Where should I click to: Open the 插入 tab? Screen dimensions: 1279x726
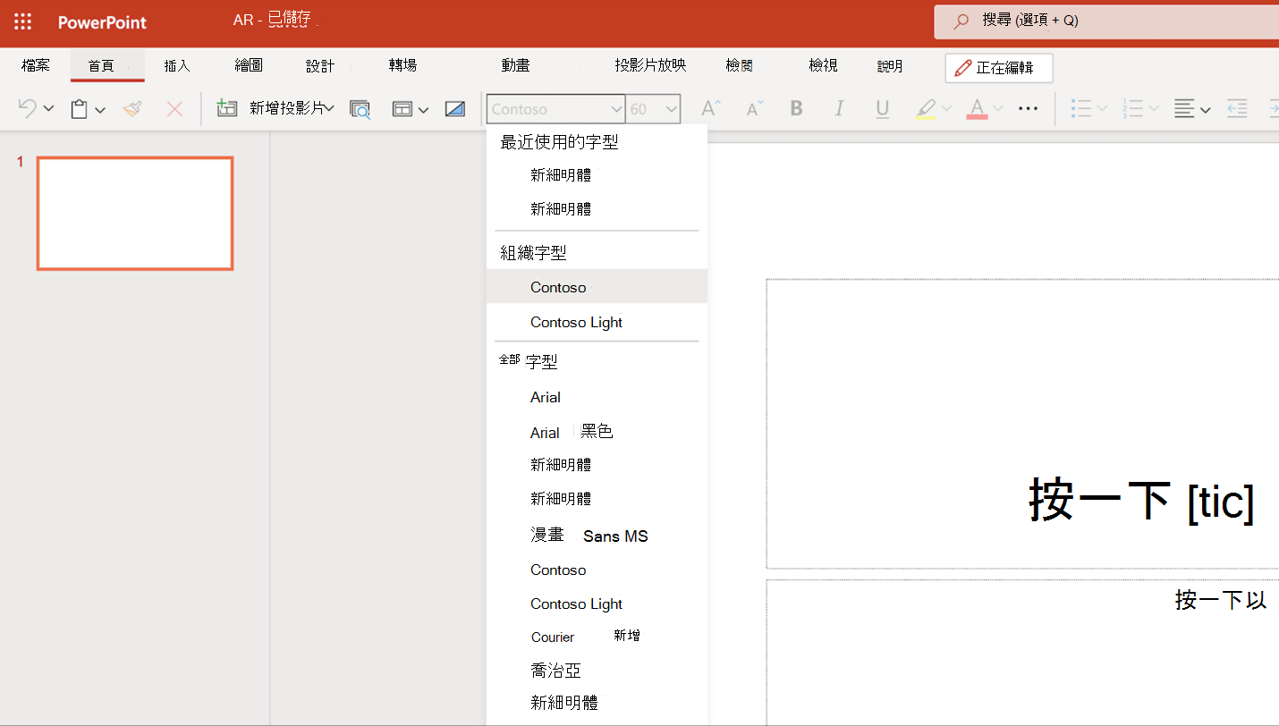coord(177,65)
